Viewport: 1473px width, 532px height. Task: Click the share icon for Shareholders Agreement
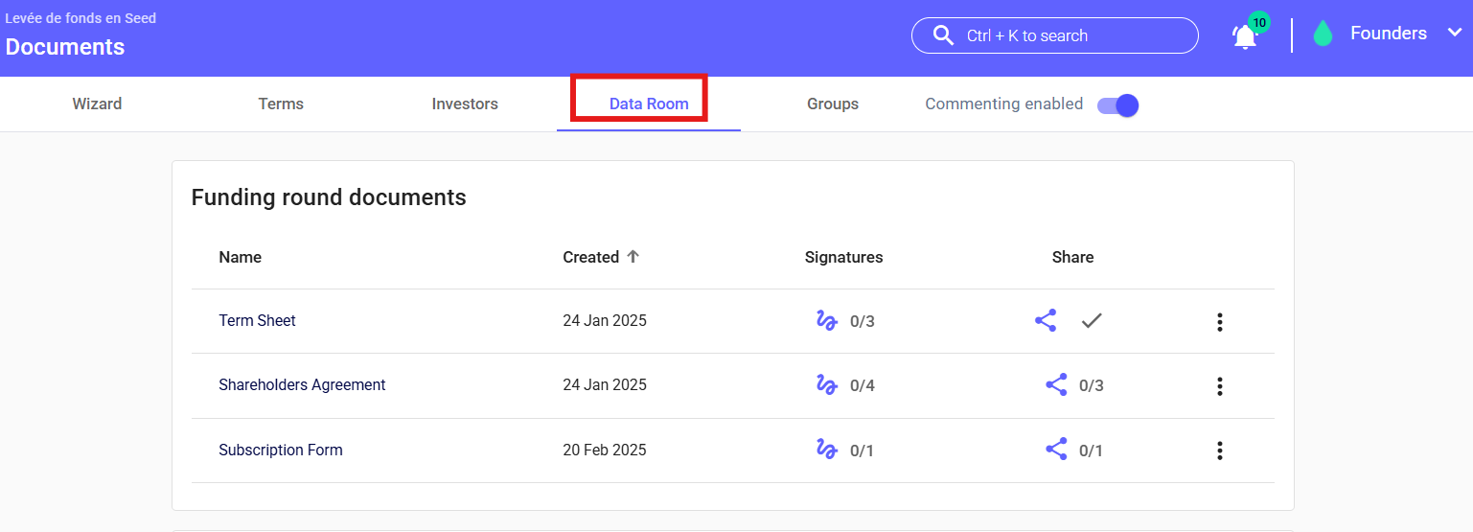(1056, 385)
